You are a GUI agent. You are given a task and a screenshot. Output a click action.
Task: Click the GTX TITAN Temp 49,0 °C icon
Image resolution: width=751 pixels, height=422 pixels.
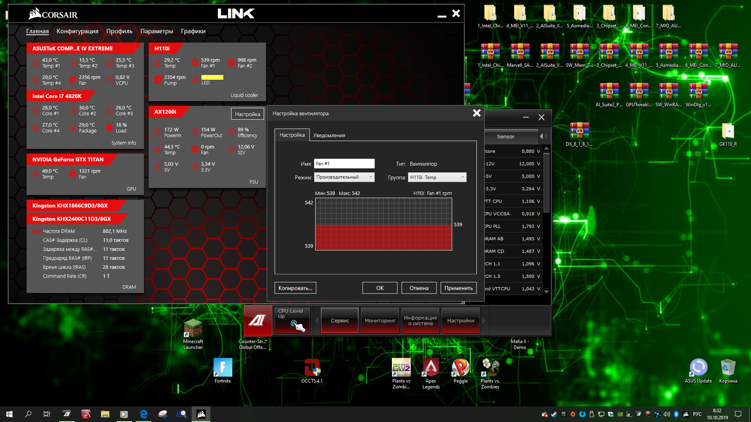coord(36,173)
